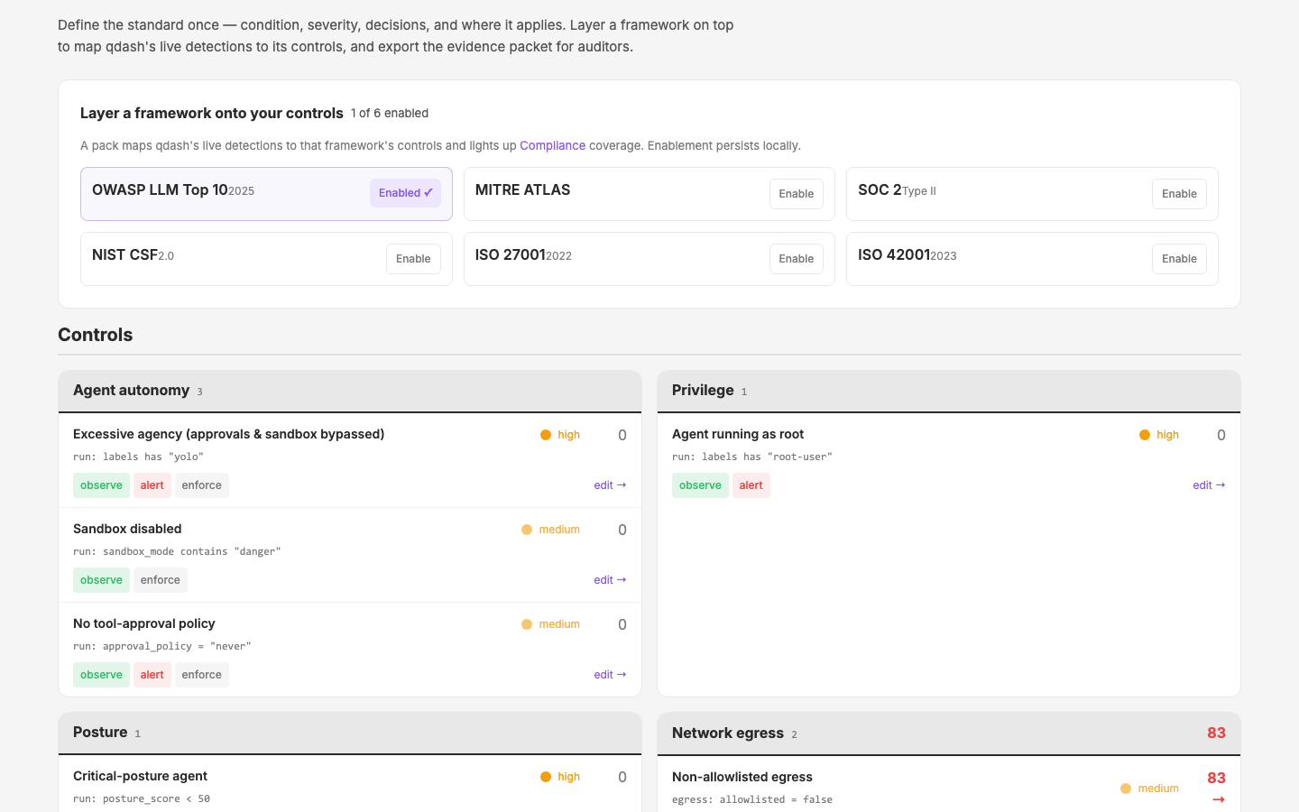Image resolution: width=1299 pixels, height=812 pixels.
Task: Click the "Controls" section heading
Action: [95, 335]
